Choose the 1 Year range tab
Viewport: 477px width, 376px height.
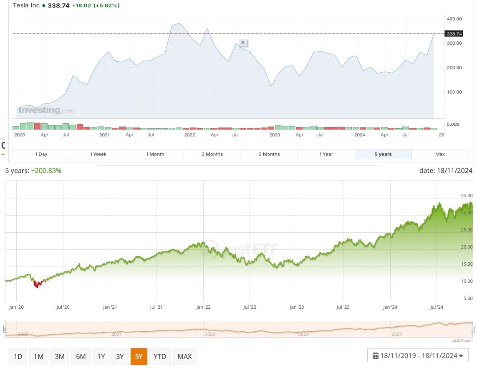tap(326, 154)
